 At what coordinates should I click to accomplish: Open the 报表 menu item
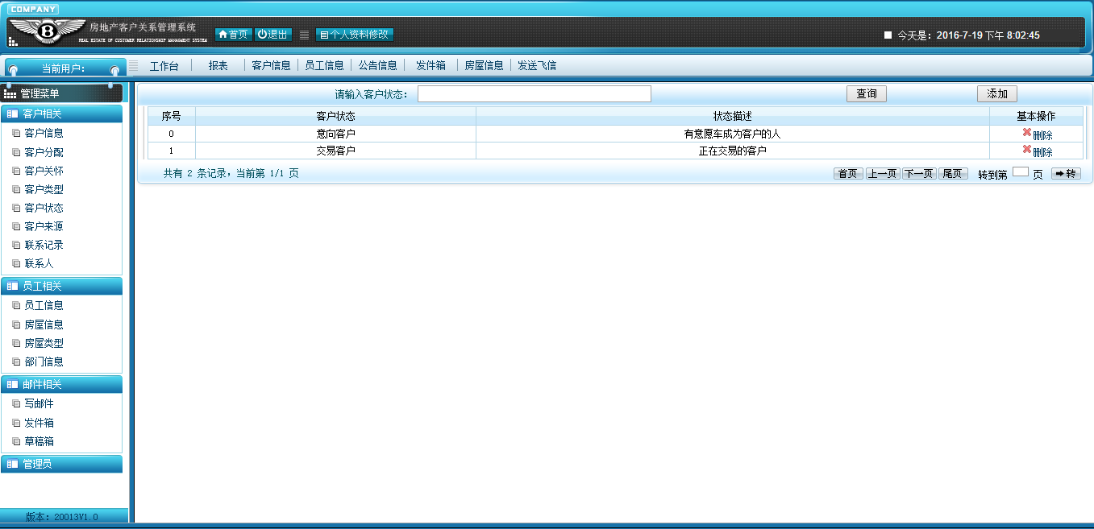point(218,66)
